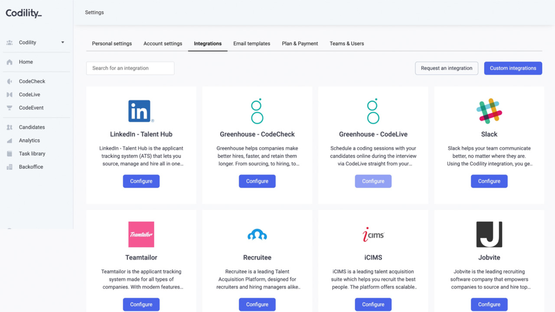The height and width of the screenshot is (312, 555).
Task: Go to Home in sidebar
Action: (x=26, y=62)
